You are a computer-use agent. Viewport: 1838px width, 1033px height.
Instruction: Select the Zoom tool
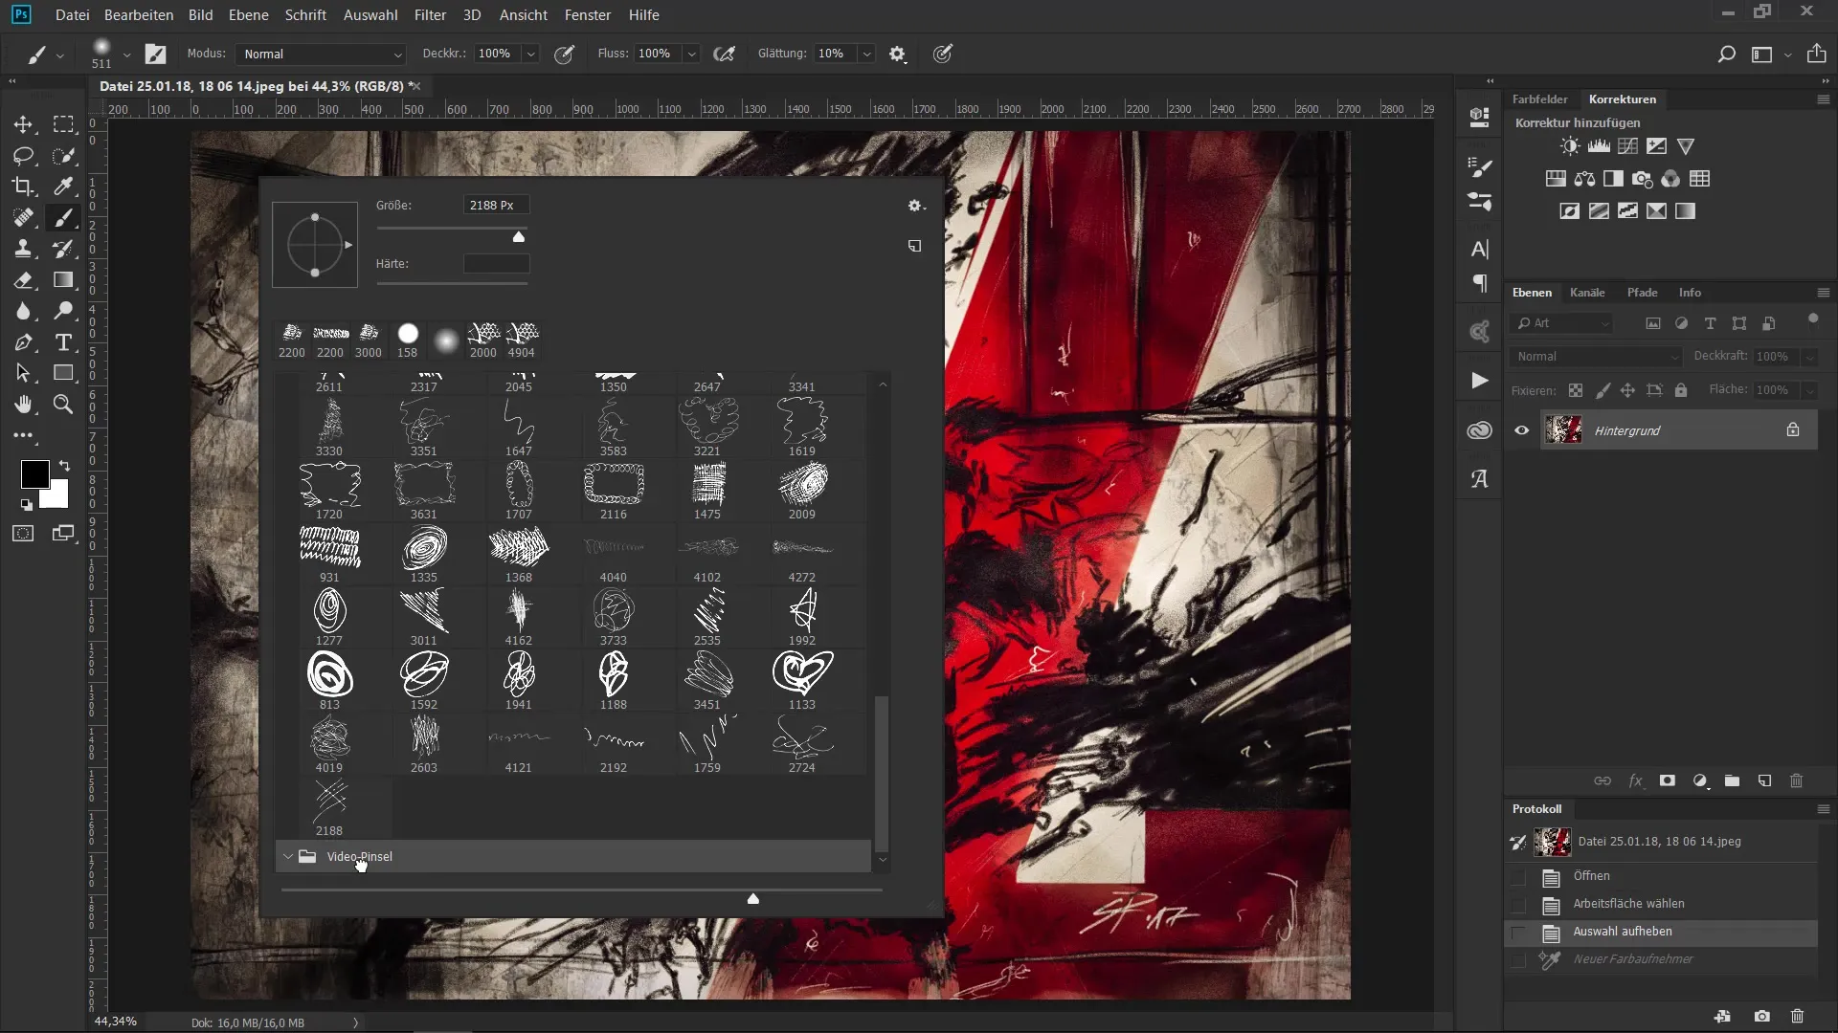click(x=63, y=405)
